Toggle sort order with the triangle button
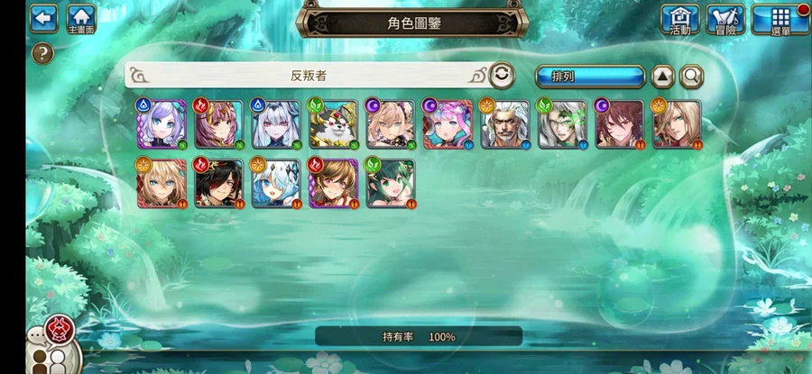Image resolution: width=812 pixels, height=374 pixels. click(662, 78)
